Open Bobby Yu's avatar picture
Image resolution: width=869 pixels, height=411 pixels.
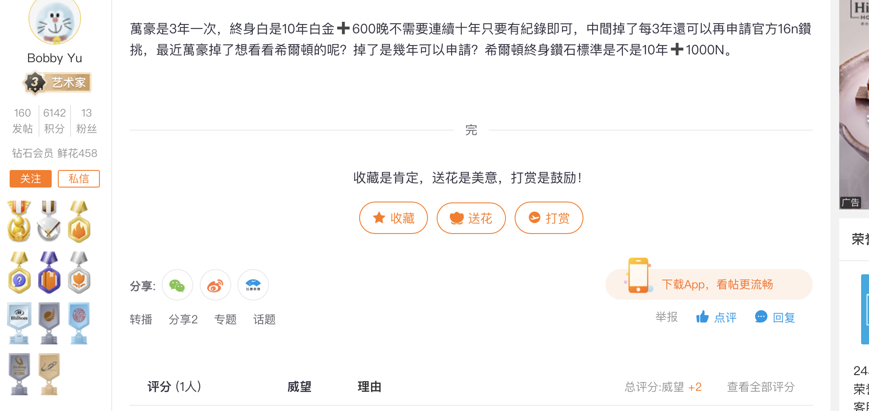55,20
